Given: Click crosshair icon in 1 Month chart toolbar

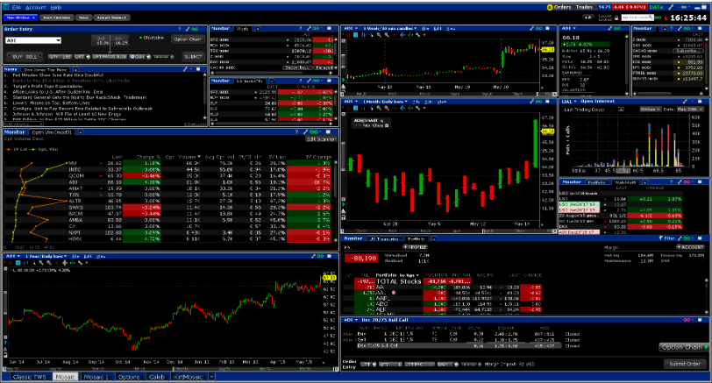Looking at the screenshot, I should click(x=348, y=108).
